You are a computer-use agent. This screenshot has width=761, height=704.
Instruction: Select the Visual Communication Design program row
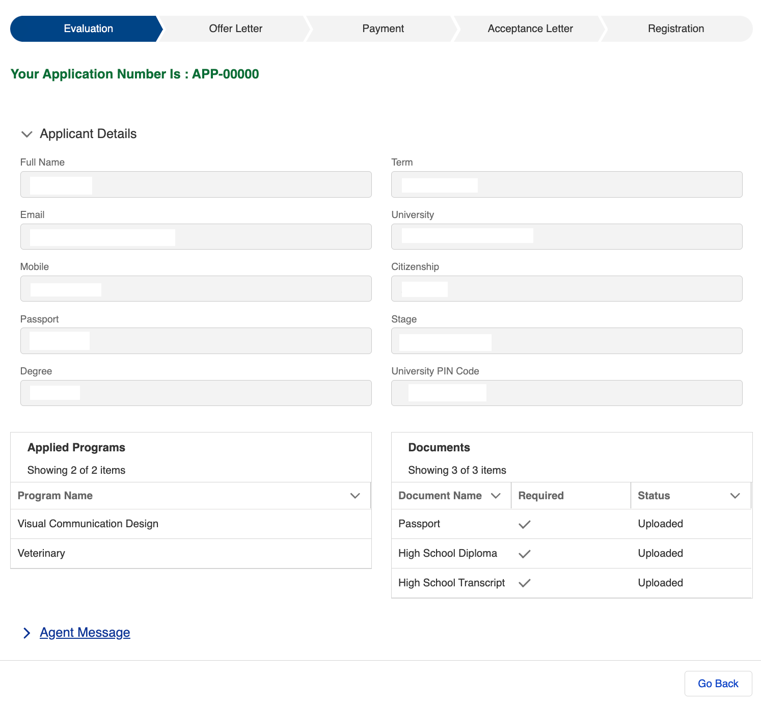pyautogui.click(x=191, y=524)
